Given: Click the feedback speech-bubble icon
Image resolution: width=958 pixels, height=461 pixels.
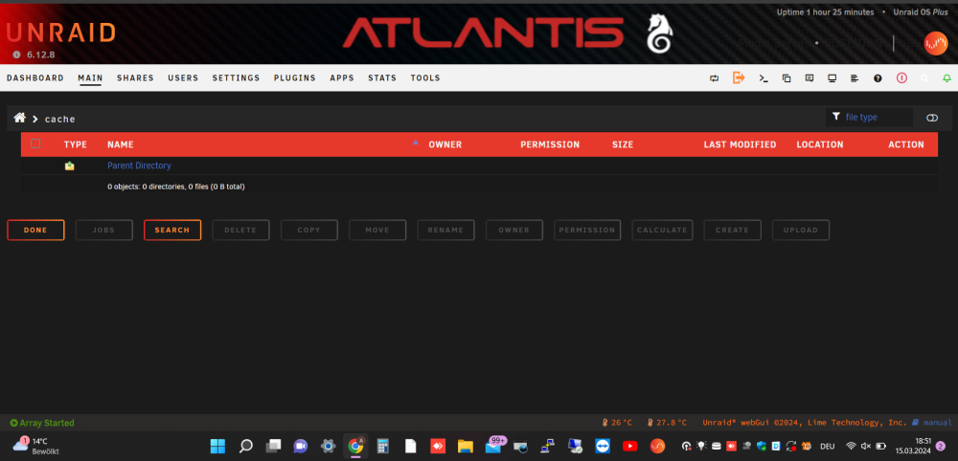Looking at the screenshot, I should click(810, 78).
